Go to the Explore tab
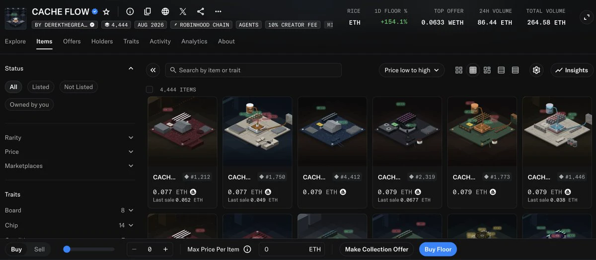The width and height of the screenshot is (596, 260). [15, 41]
